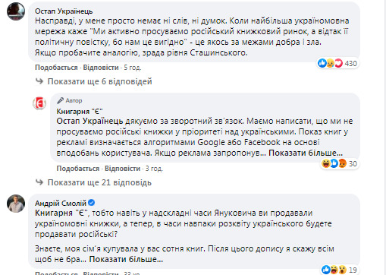Viewport: 386px width, 275px height.
Task: Like Остап Українець comment via Подобається
Action: tap(56, 68)
